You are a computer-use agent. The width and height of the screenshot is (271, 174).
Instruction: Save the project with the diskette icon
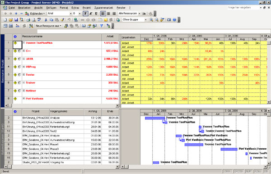click(x=16, y=20)
